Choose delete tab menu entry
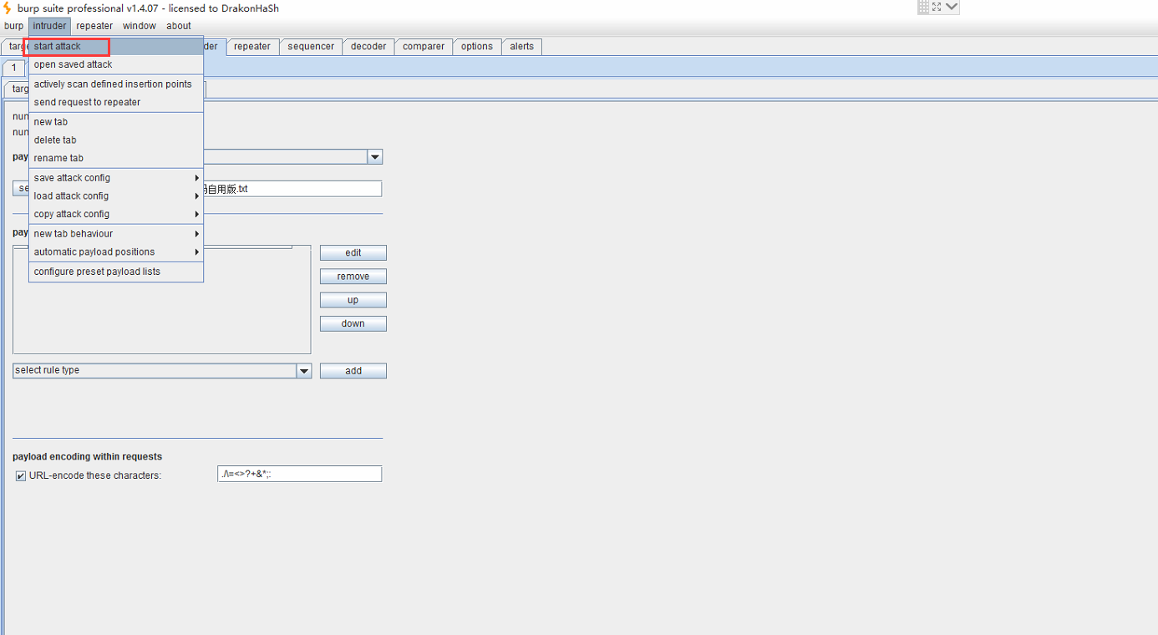Screen dimensions: 1158x635 [x=116, y=140]
